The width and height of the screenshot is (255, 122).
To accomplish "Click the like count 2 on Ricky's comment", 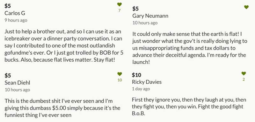I will [x=244, y=79].
